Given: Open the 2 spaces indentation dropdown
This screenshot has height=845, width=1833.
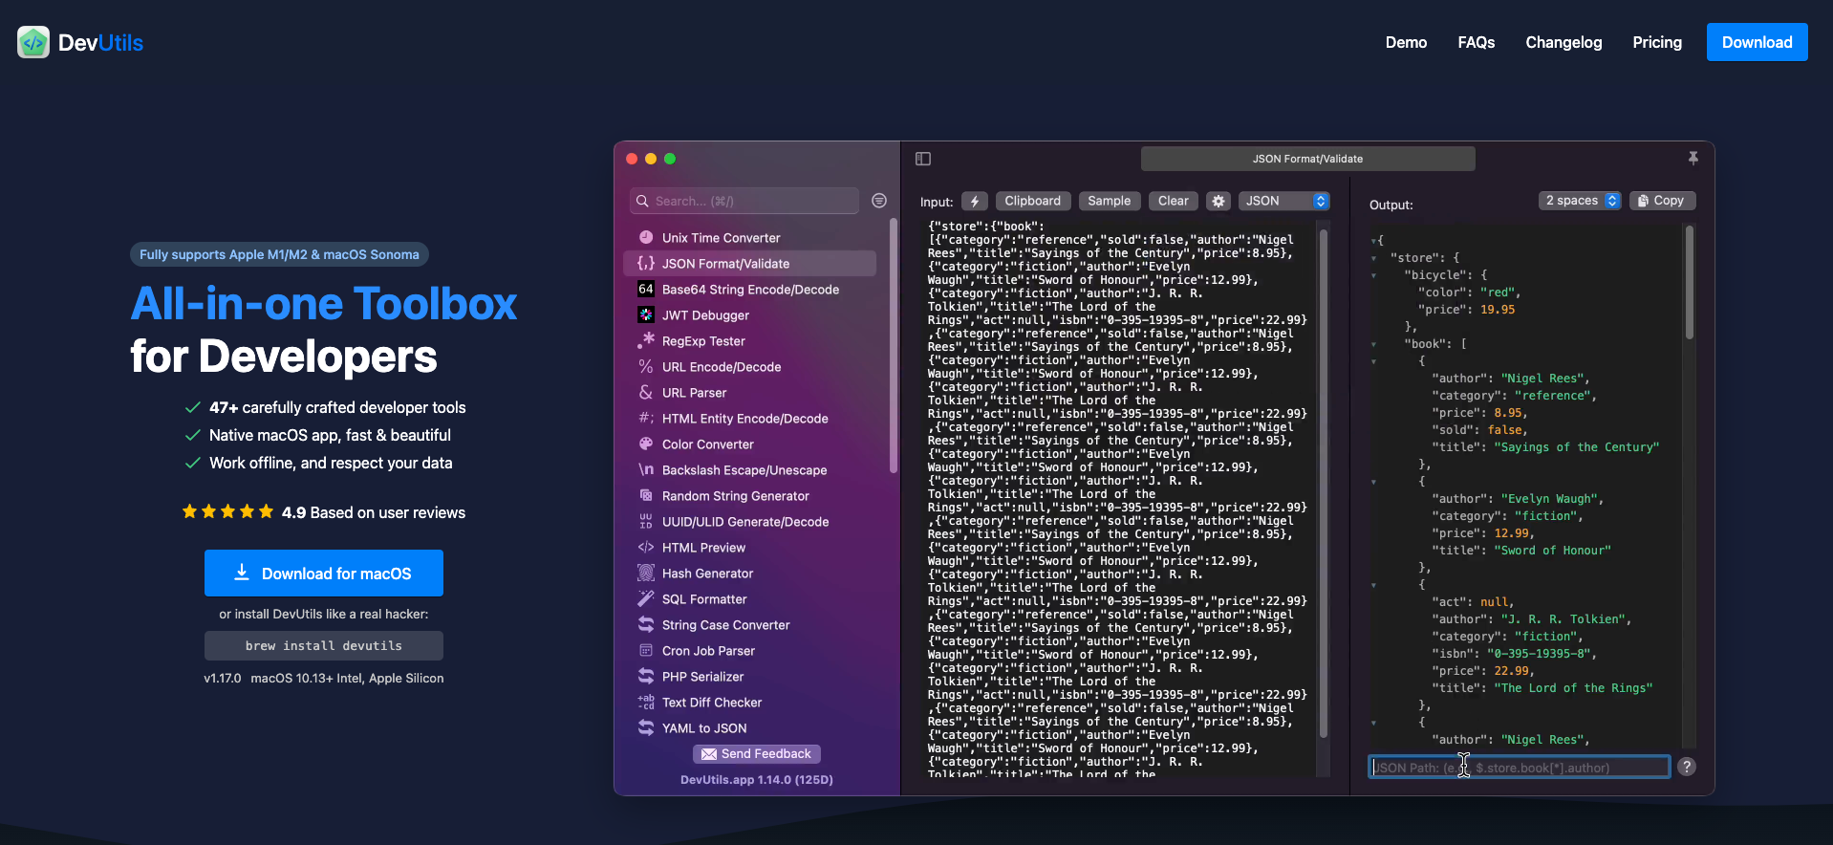Looking at the screenshot, I should [x=1580, y=201].
